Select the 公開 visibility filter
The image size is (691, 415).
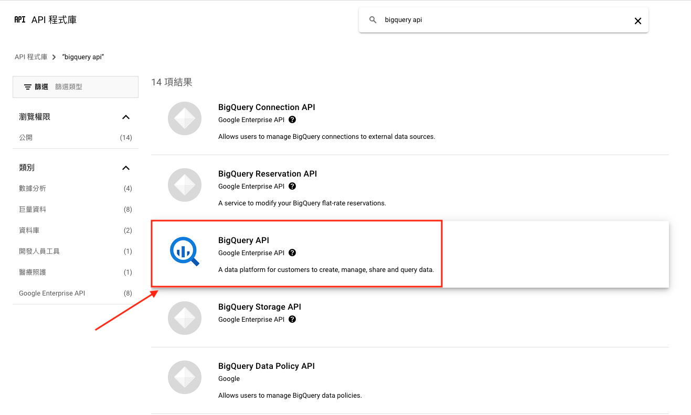pos(76,138)
